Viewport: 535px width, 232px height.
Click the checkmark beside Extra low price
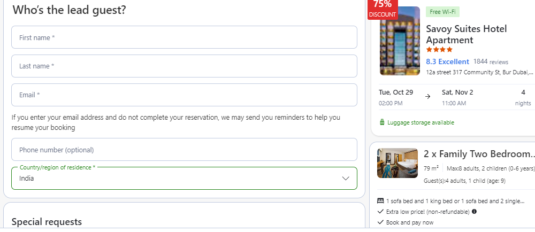coord(381,212)
